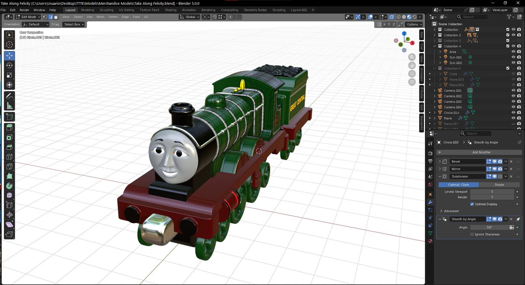Switch to the UV Editing workspace tab
Viewport: 525px width, 285px height.
(x=126, y=10)
